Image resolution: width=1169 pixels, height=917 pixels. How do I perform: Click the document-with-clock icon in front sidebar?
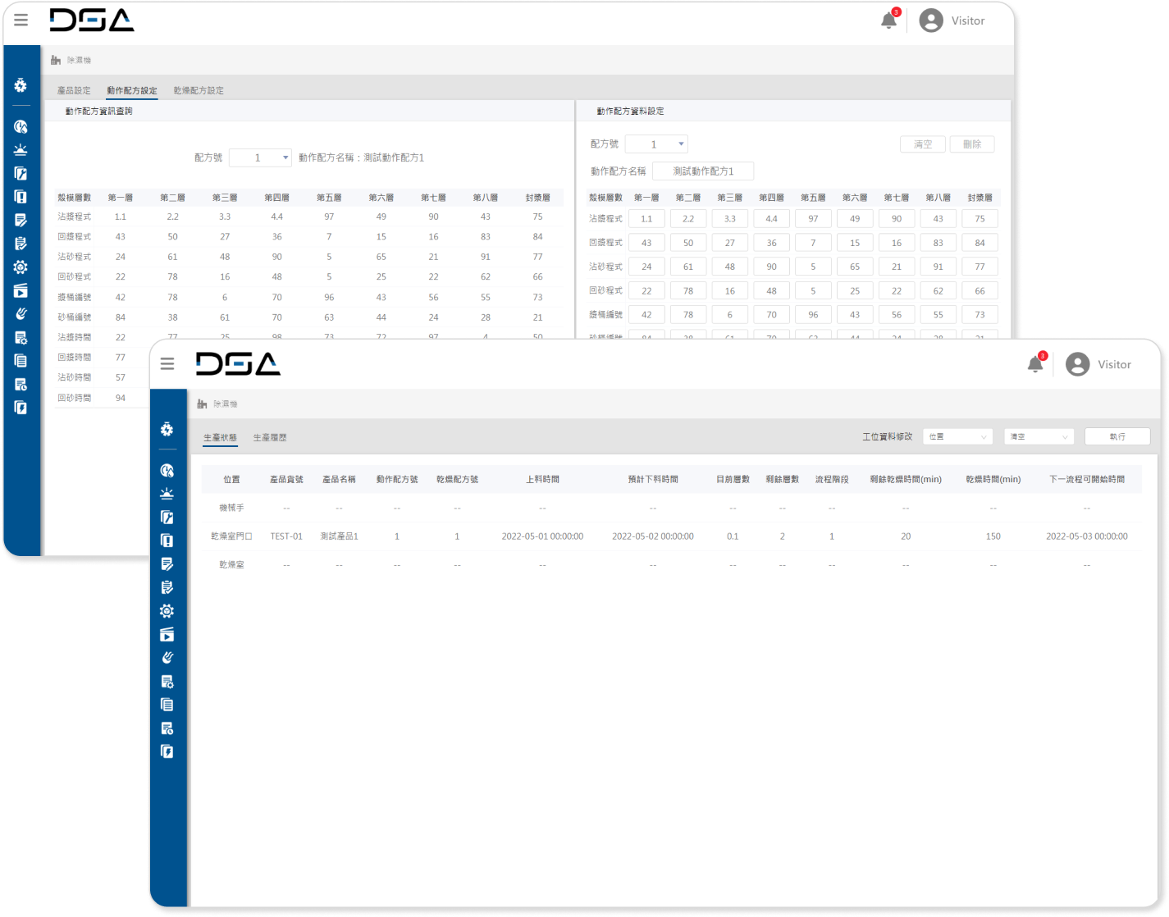[x=167, y=728]
